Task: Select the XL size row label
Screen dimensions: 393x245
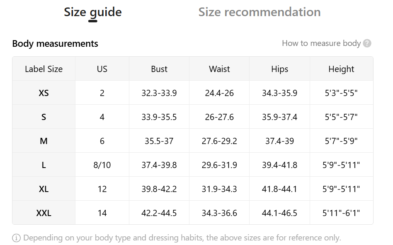Action: click(44, 189)
